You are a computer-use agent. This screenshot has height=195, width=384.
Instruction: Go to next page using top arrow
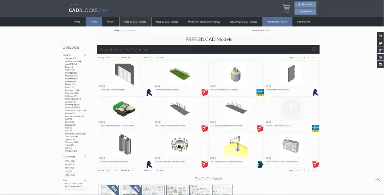318,58
